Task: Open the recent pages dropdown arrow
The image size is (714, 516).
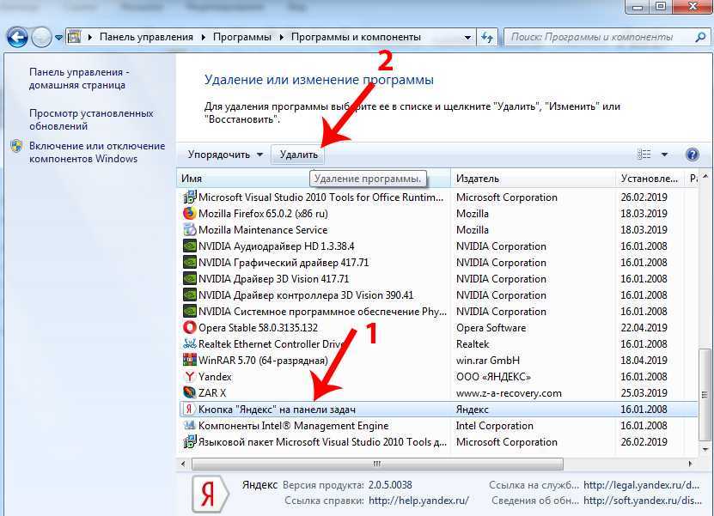Action: click(x=58, y=38)
